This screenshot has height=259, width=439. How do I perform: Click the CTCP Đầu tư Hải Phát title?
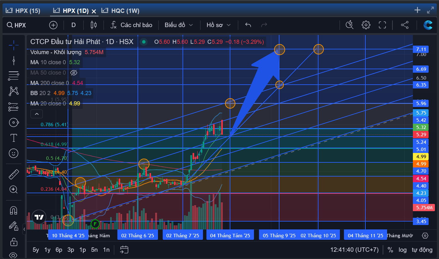(82, 42)
